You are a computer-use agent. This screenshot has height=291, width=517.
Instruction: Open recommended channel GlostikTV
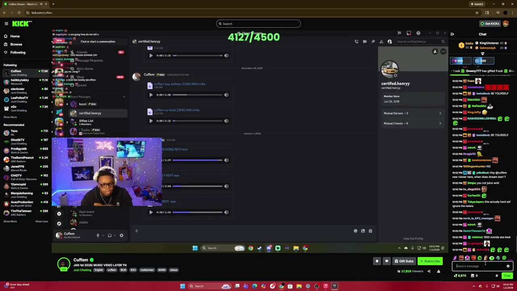pyautogui.click(x=25, y=141)
